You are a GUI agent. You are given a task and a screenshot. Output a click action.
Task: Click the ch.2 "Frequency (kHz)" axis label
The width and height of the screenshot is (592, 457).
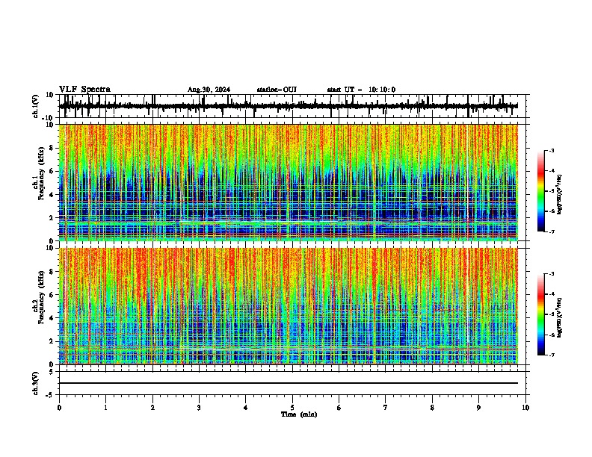tap(41, 297)
